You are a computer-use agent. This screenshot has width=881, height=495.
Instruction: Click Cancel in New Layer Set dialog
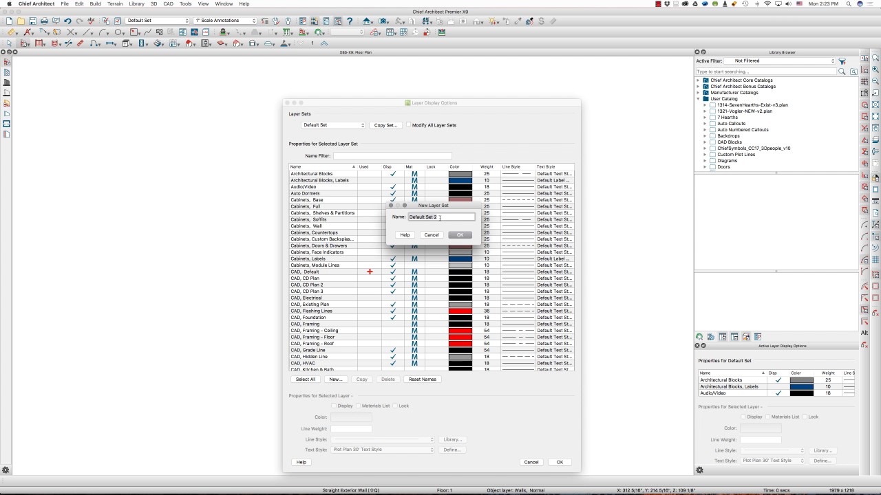432,235
